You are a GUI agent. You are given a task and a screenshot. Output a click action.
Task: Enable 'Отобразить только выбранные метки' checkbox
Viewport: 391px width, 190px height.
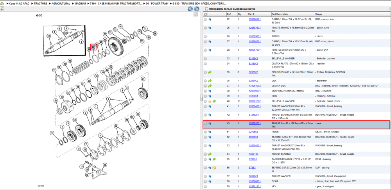(x=206, y=9)
